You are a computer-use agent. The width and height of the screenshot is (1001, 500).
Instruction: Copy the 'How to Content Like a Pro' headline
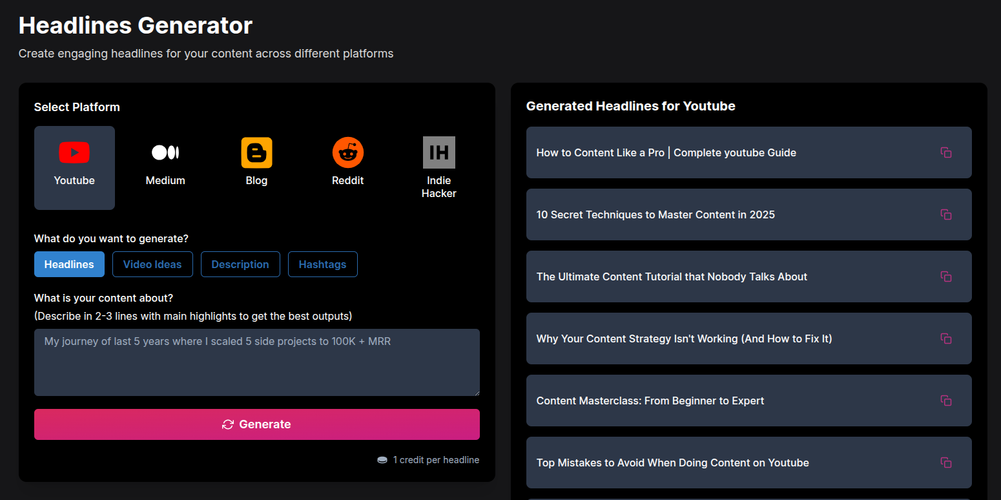click(945, 152)
